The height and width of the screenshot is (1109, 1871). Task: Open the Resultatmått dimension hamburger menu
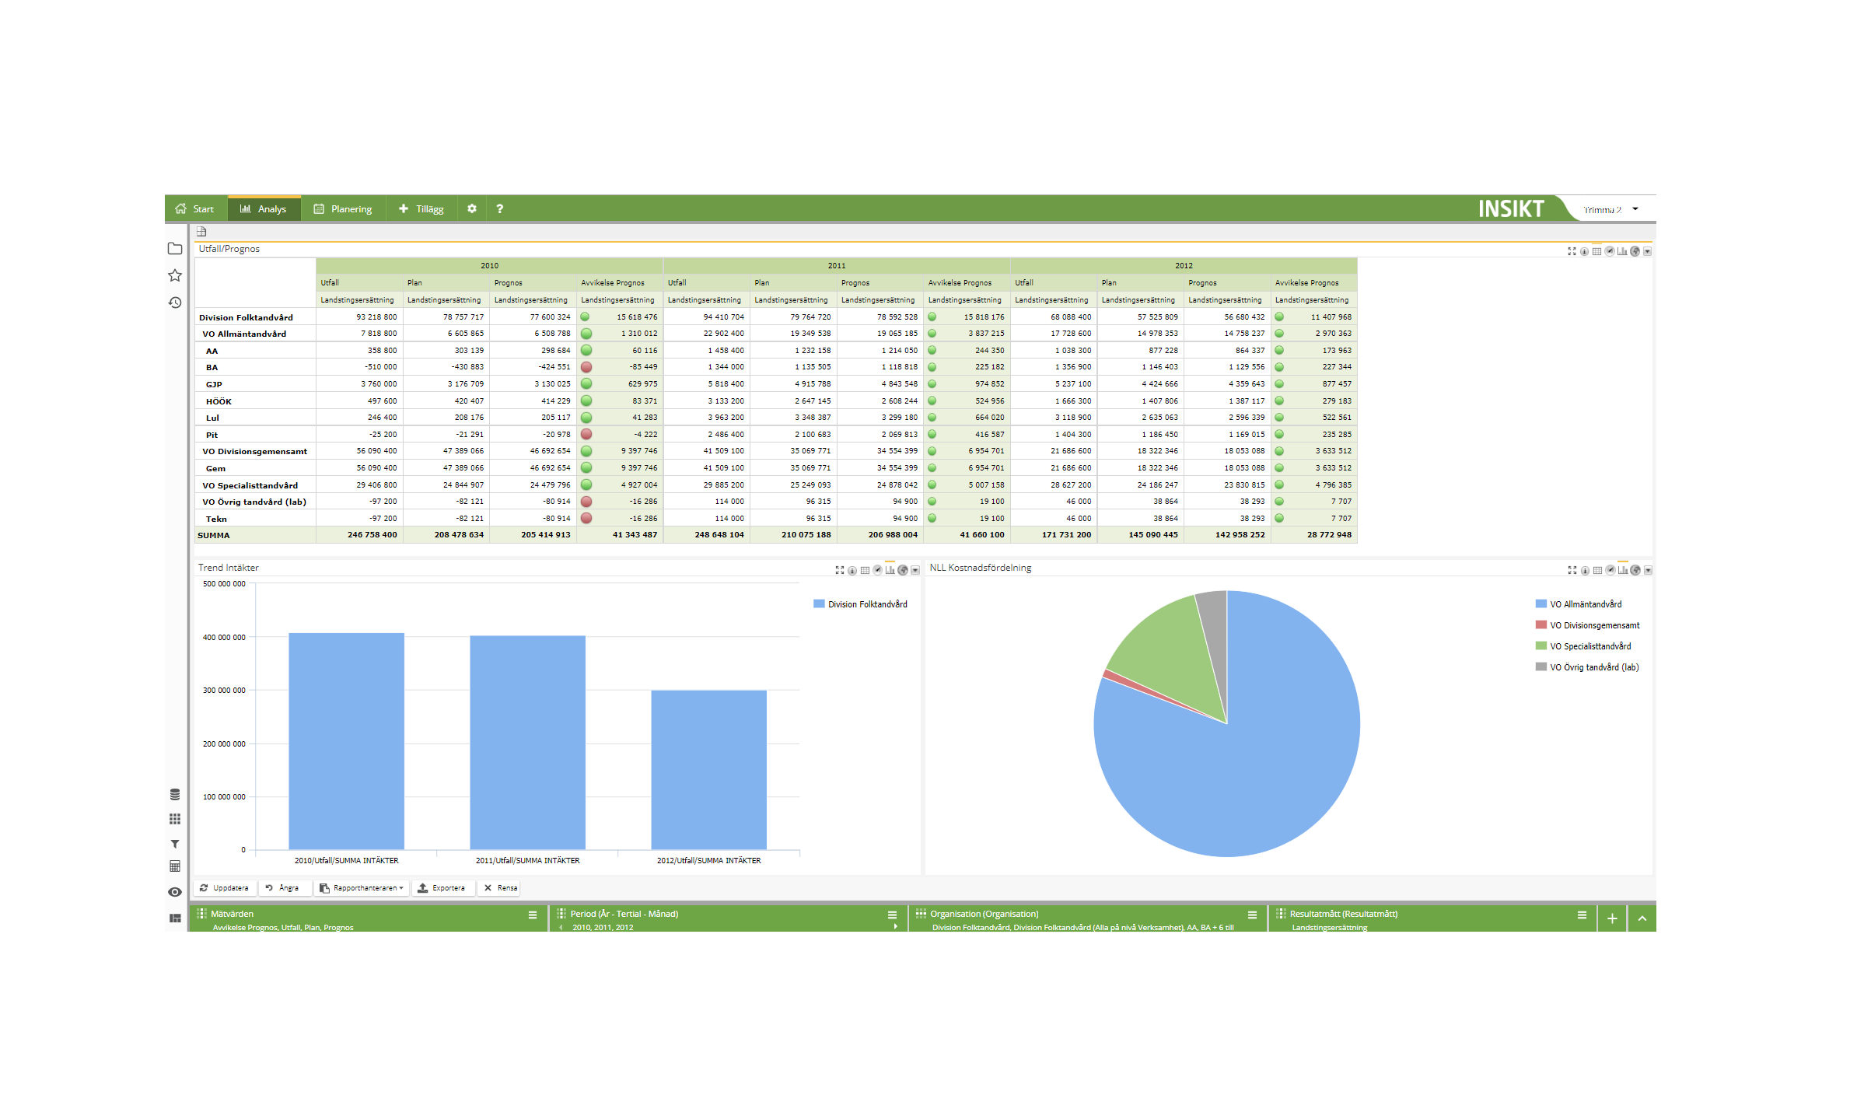coord(1582,915)
